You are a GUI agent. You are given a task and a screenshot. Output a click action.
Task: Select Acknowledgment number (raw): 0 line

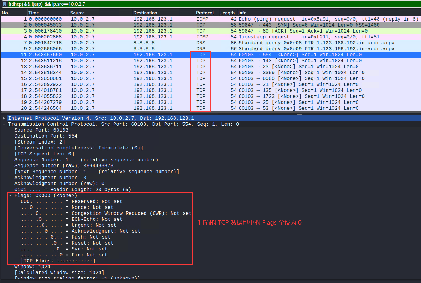(x=59, y=184)
